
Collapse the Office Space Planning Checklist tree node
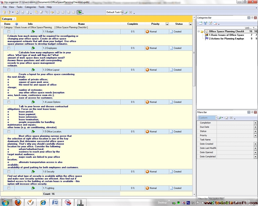[199, 31]
